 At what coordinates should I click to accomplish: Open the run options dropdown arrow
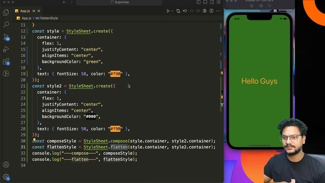point(172,11)
